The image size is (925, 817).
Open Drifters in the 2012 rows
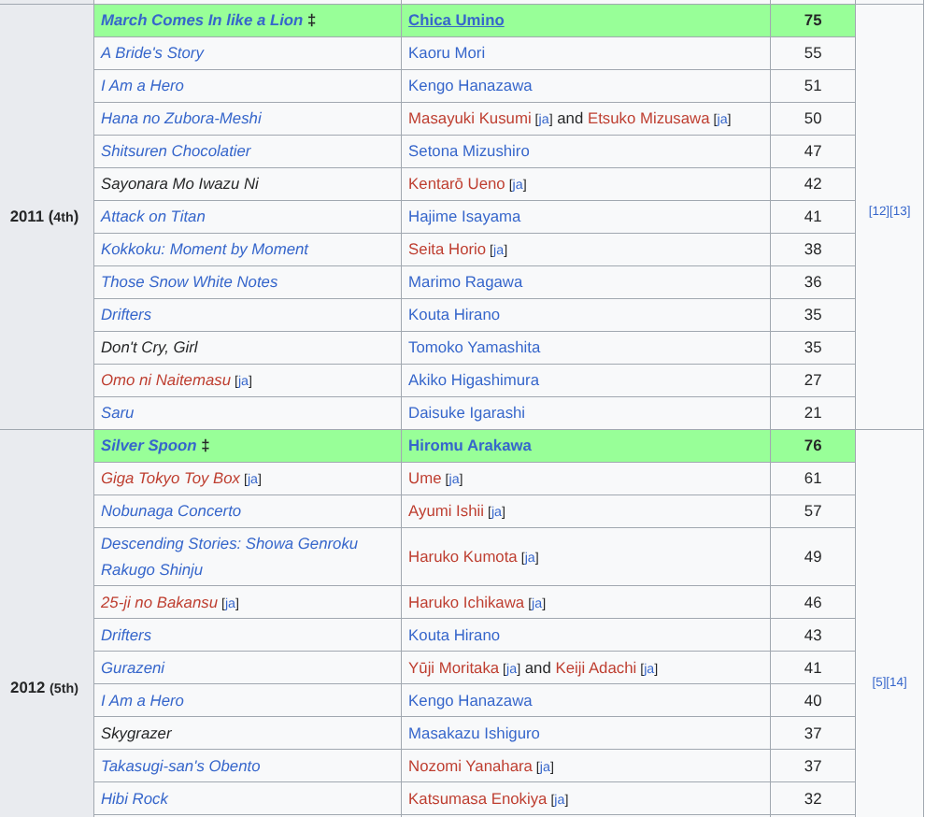tap(125, 635)
